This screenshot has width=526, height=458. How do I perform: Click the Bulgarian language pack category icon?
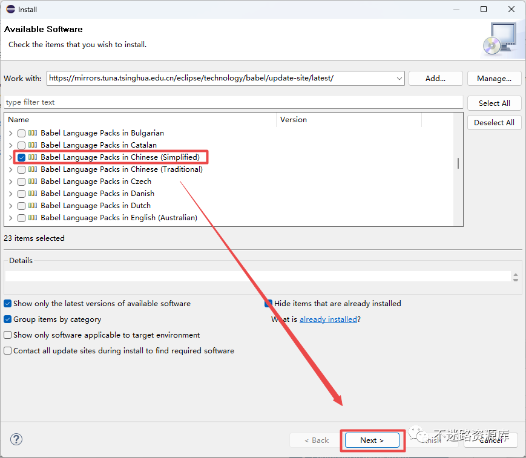(33, 132)
